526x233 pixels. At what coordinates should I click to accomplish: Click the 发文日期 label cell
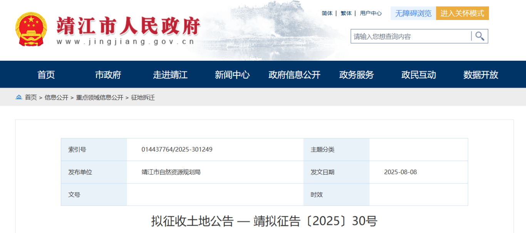tap(337, 172)
